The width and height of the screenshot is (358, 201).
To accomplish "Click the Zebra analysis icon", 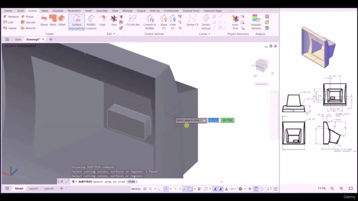I will point(267,17).
